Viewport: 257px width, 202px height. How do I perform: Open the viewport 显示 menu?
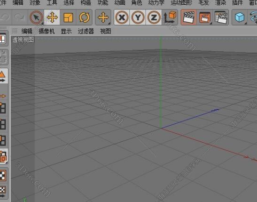(66, 31)
